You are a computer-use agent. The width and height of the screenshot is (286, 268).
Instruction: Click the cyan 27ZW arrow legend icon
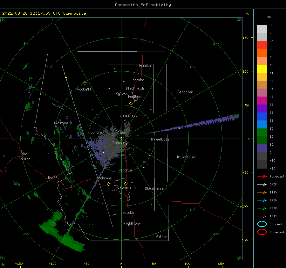(x=262, y=200)
